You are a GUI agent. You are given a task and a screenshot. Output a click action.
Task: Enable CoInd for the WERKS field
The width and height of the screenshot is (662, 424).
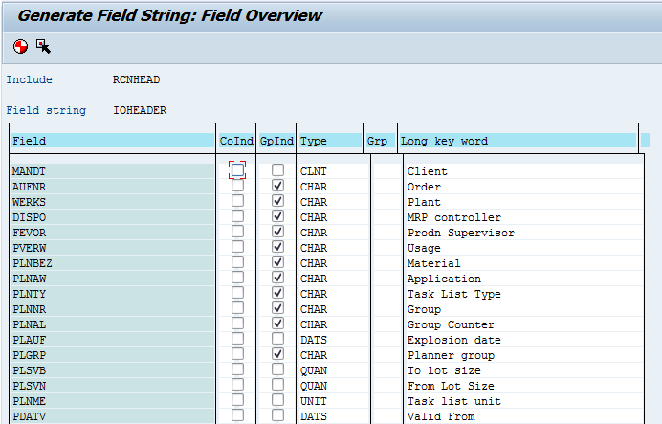pos(237,201)
